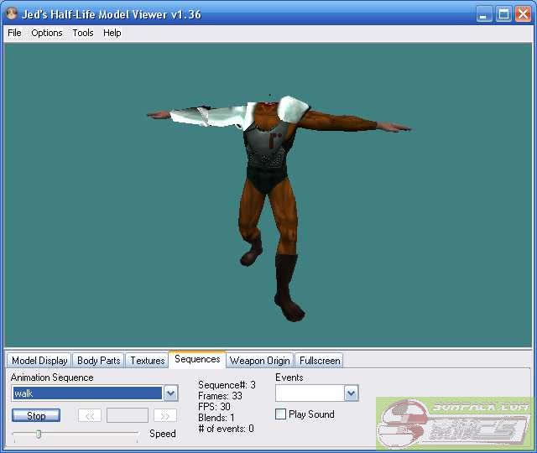
Task: Click the next frame >> button
Action: 165,415
